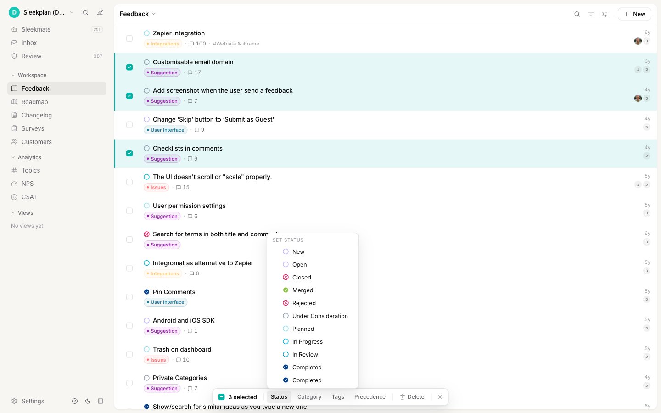Set status to Under Consideration
661x413 pixels.
[x=313, y=316]
